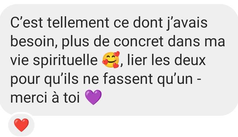
Task: Click the word "vie" in the message
Action: 19,60
